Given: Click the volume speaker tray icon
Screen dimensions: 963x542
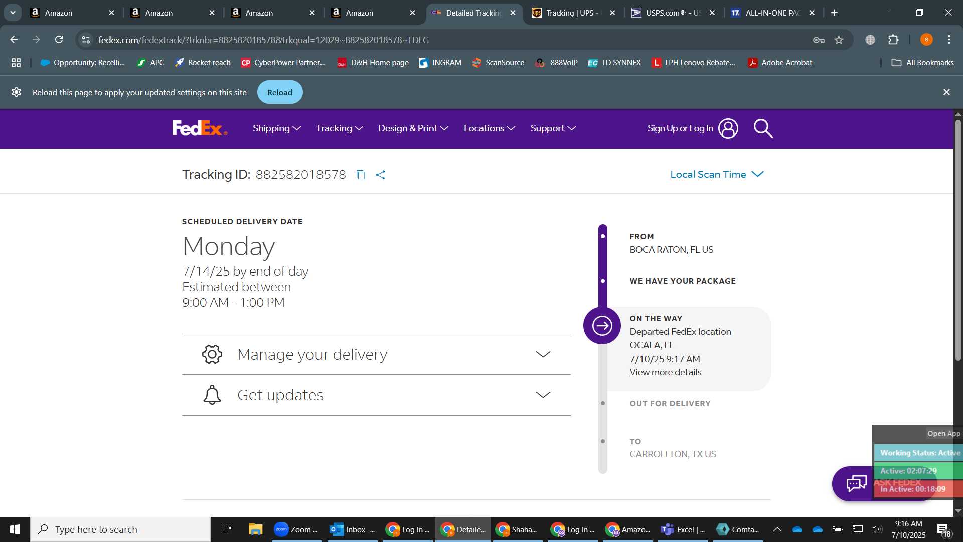Looking at the screenshot, I should pos(877,529).
